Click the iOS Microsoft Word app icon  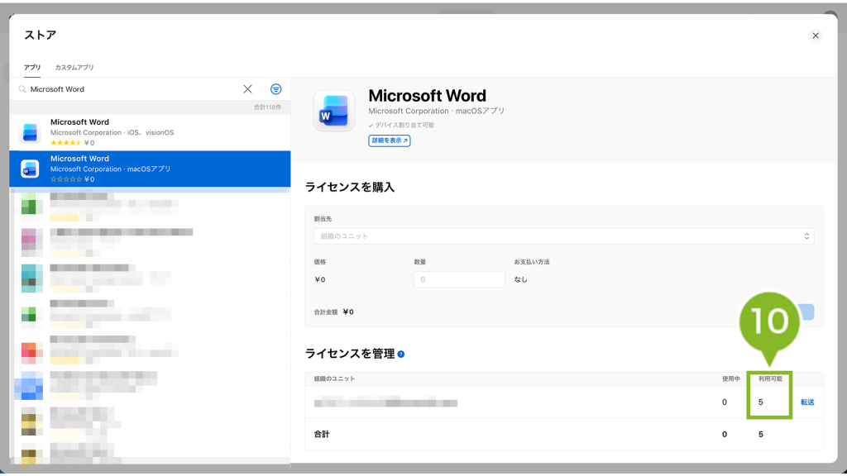[x=30, y=132]
